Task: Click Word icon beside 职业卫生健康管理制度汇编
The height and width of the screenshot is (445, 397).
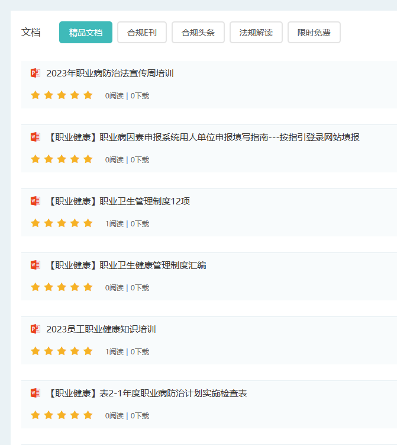Action: tap(35, 265)
